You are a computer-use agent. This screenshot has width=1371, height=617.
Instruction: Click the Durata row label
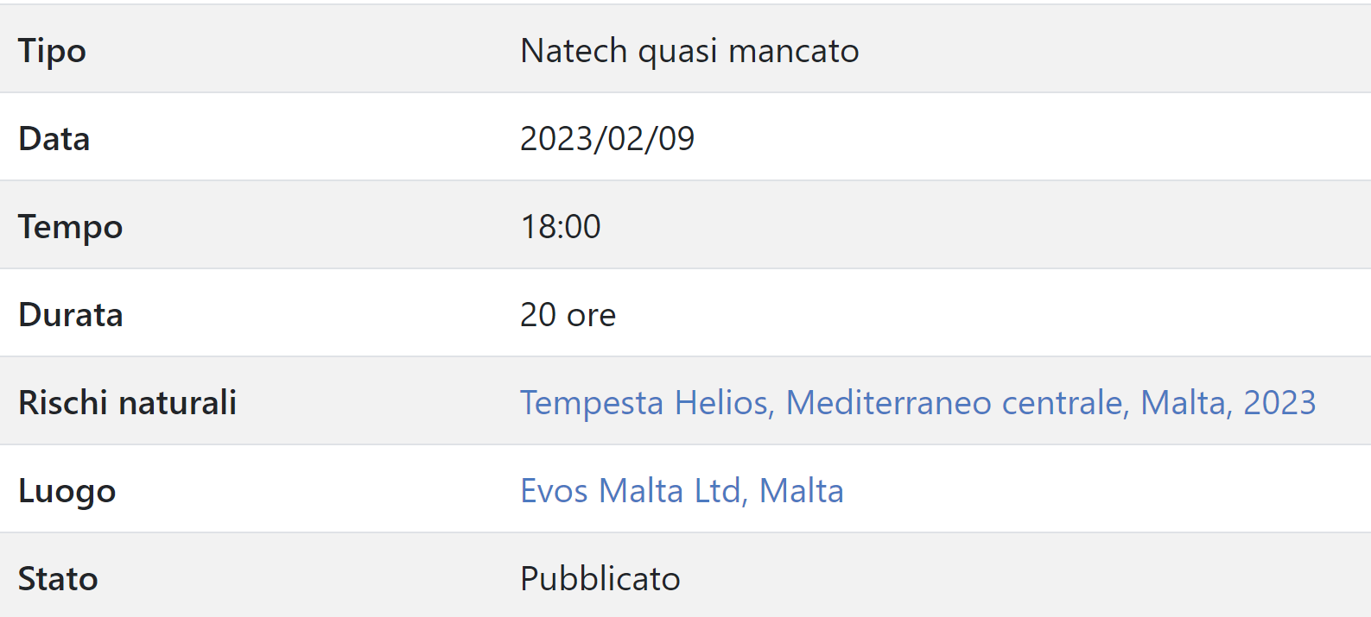point(71,315)
